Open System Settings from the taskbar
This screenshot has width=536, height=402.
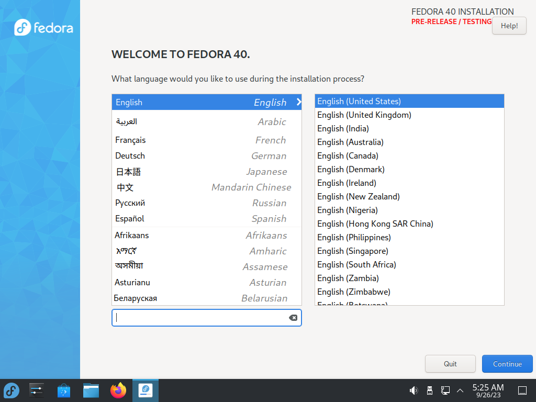pyautogui.click(x=36, y=390)
